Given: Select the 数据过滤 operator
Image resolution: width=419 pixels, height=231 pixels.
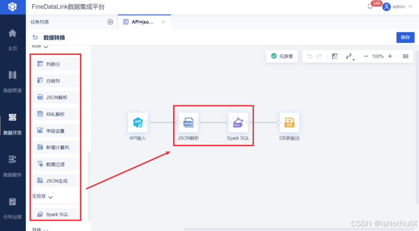Looking at the screenshot, I should [x=56, y=165].
